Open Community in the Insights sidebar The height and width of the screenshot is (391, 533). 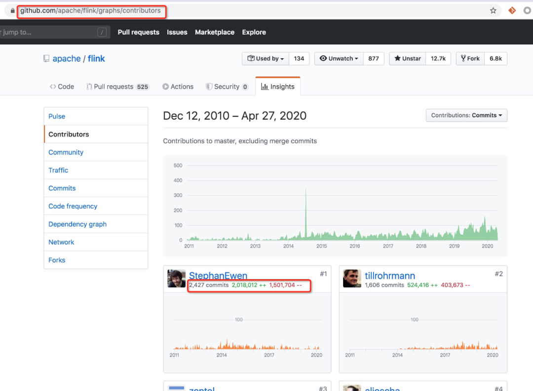coord(96,152)
